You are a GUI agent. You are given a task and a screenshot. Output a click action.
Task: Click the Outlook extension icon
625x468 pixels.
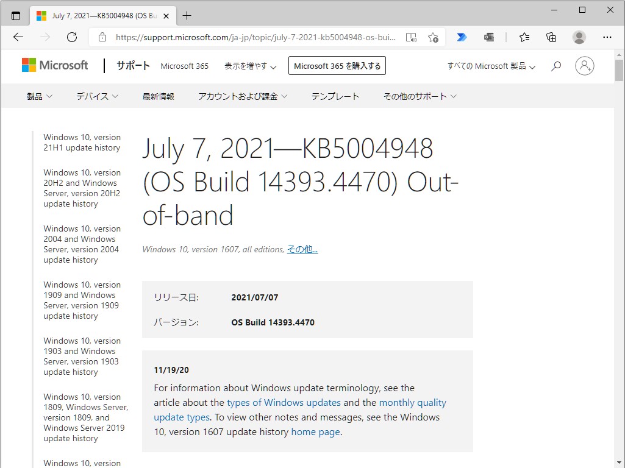pyautogui.click(x=488, y=37)
